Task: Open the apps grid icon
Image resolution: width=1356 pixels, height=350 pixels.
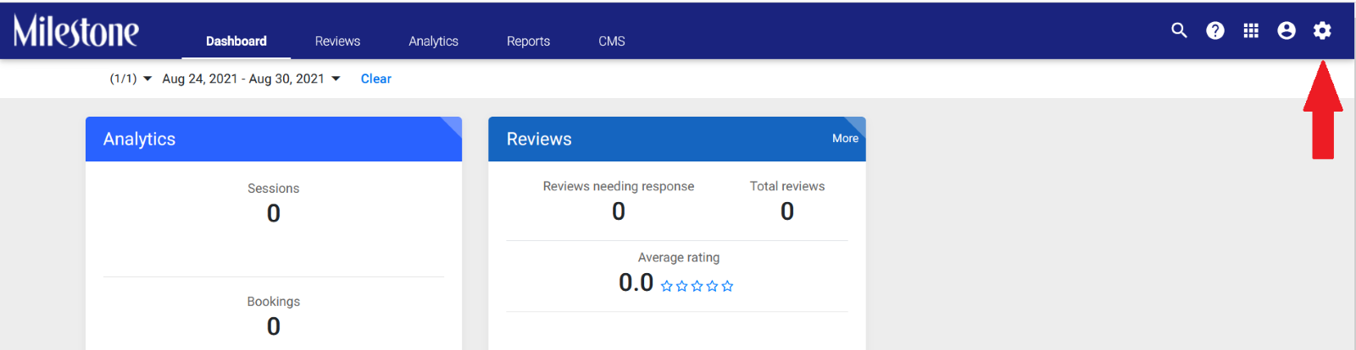Action: [x=1251, y=30]
